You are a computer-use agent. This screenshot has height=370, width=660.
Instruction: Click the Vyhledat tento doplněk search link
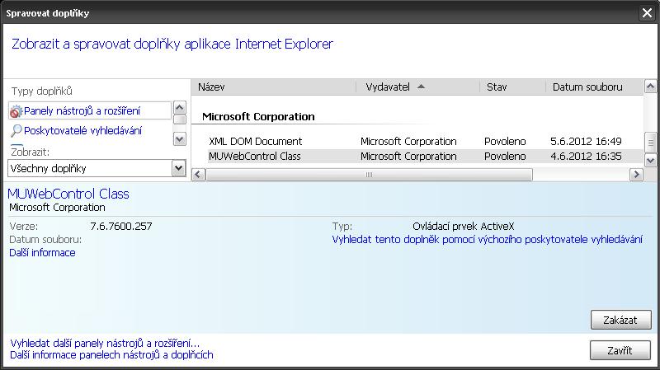(x=487, y=240)
